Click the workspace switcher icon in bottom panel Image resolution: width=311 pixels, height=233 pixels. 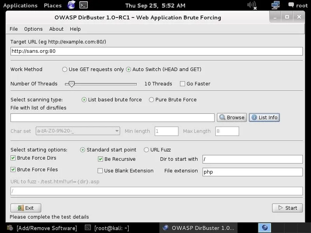coord(264,228)
